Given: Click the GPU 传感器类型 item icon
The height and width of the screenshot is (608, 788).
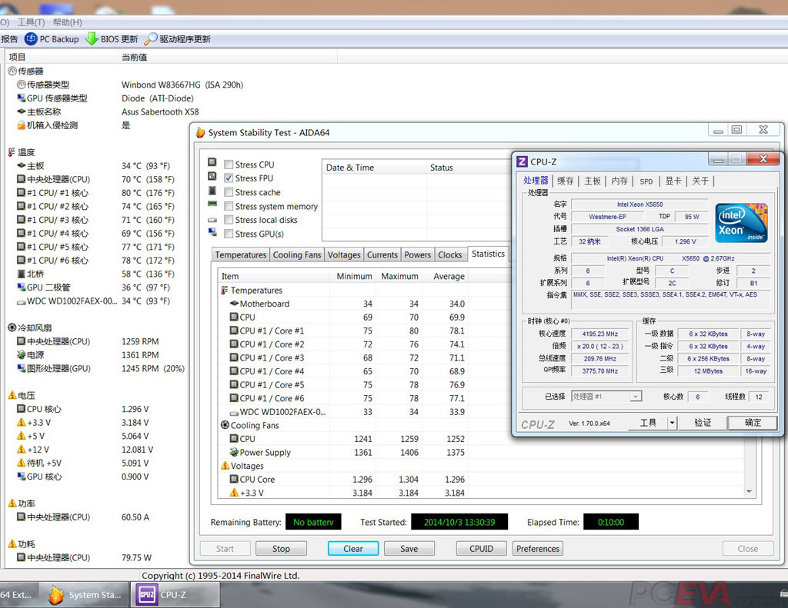Looking at the screenshot, I should (x=21, y=98).
